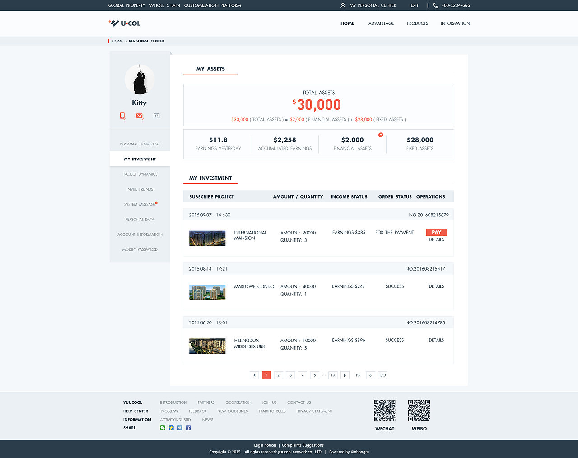Open Account Information in sidebar

(140, 234)
